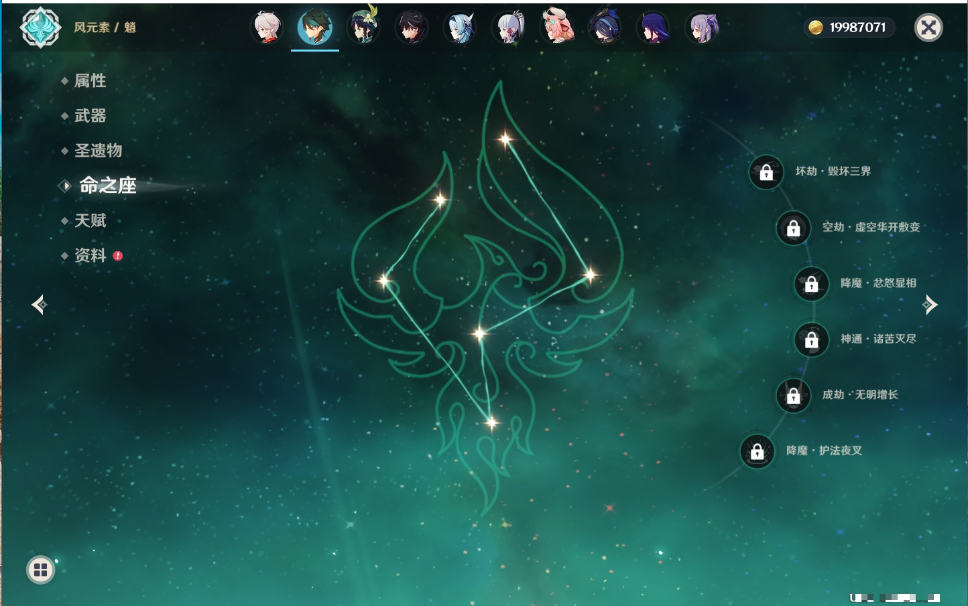
Task: Open the 天赋 talents page
Action: point(90,220)
